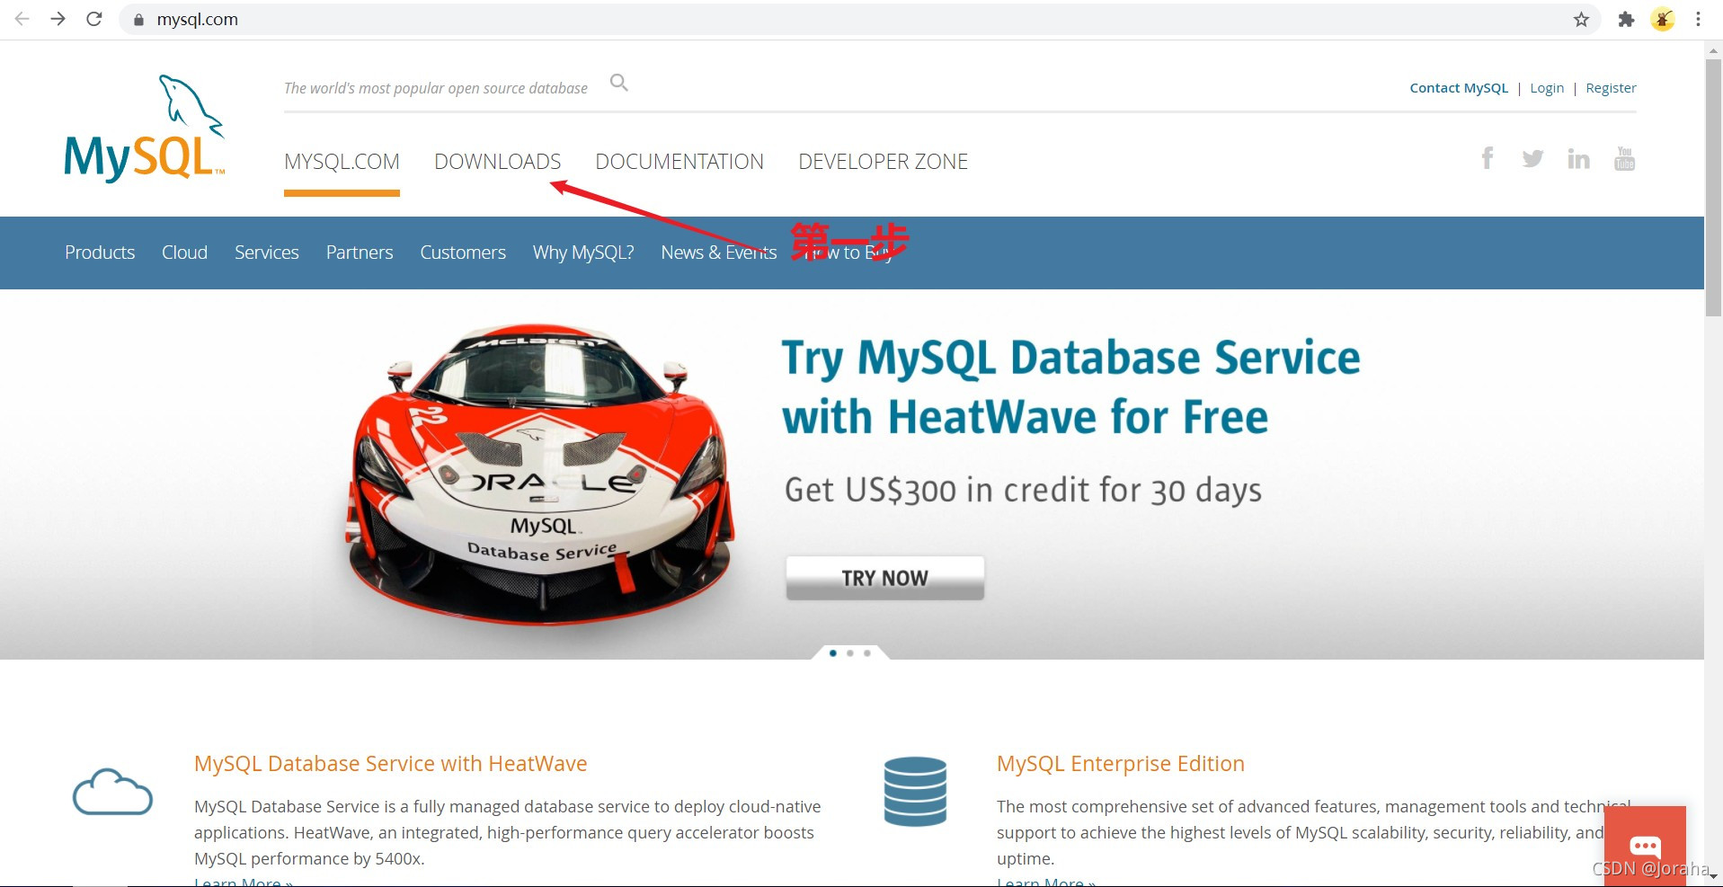Click 'Get US$300 in credit for 30 days' text
The width and height of the screenshot is (1723, 887).
1023,491
